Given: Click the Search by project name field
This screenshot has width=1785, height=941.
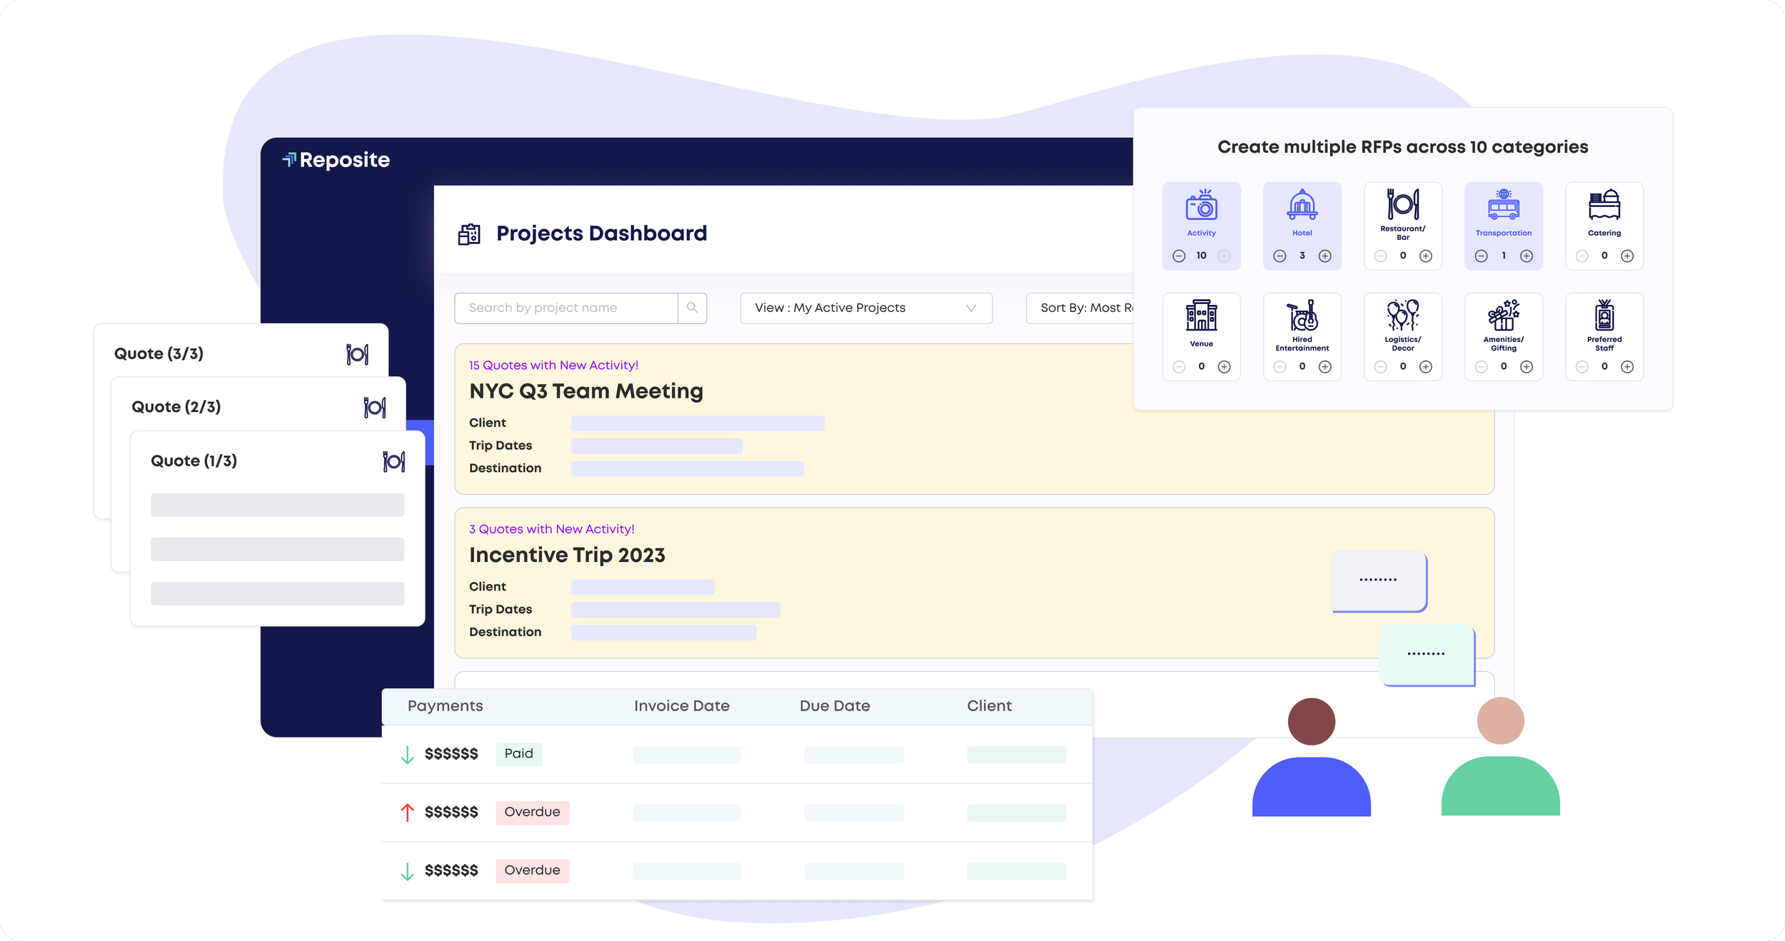Looking at the screenshot, I should (x=566, y=308).
